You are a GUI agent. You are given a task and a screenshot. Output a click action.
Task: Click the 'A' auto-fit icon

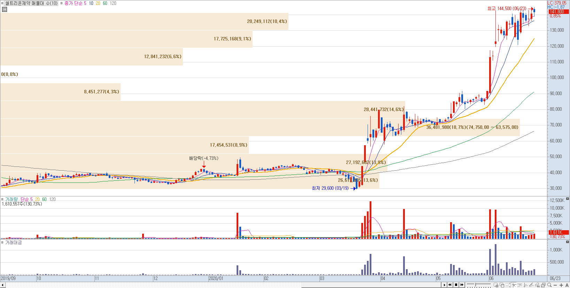[567, 285]
